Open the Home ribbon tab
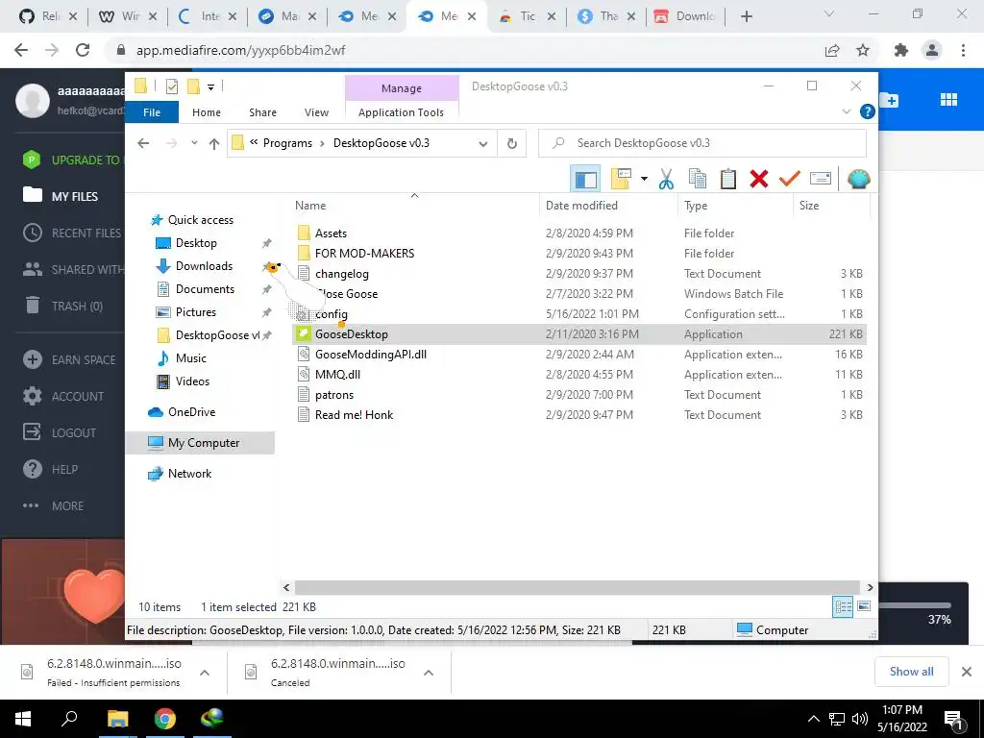The image size is (984, 738). pos(207,112)
